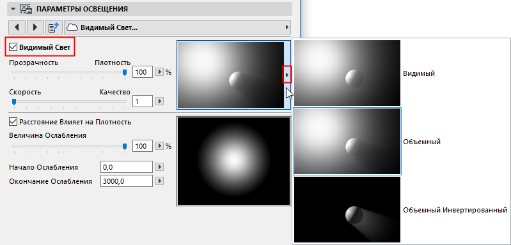Open submenu arrow of Видимый Свет selector
The image size is (511, 245).
287,27
